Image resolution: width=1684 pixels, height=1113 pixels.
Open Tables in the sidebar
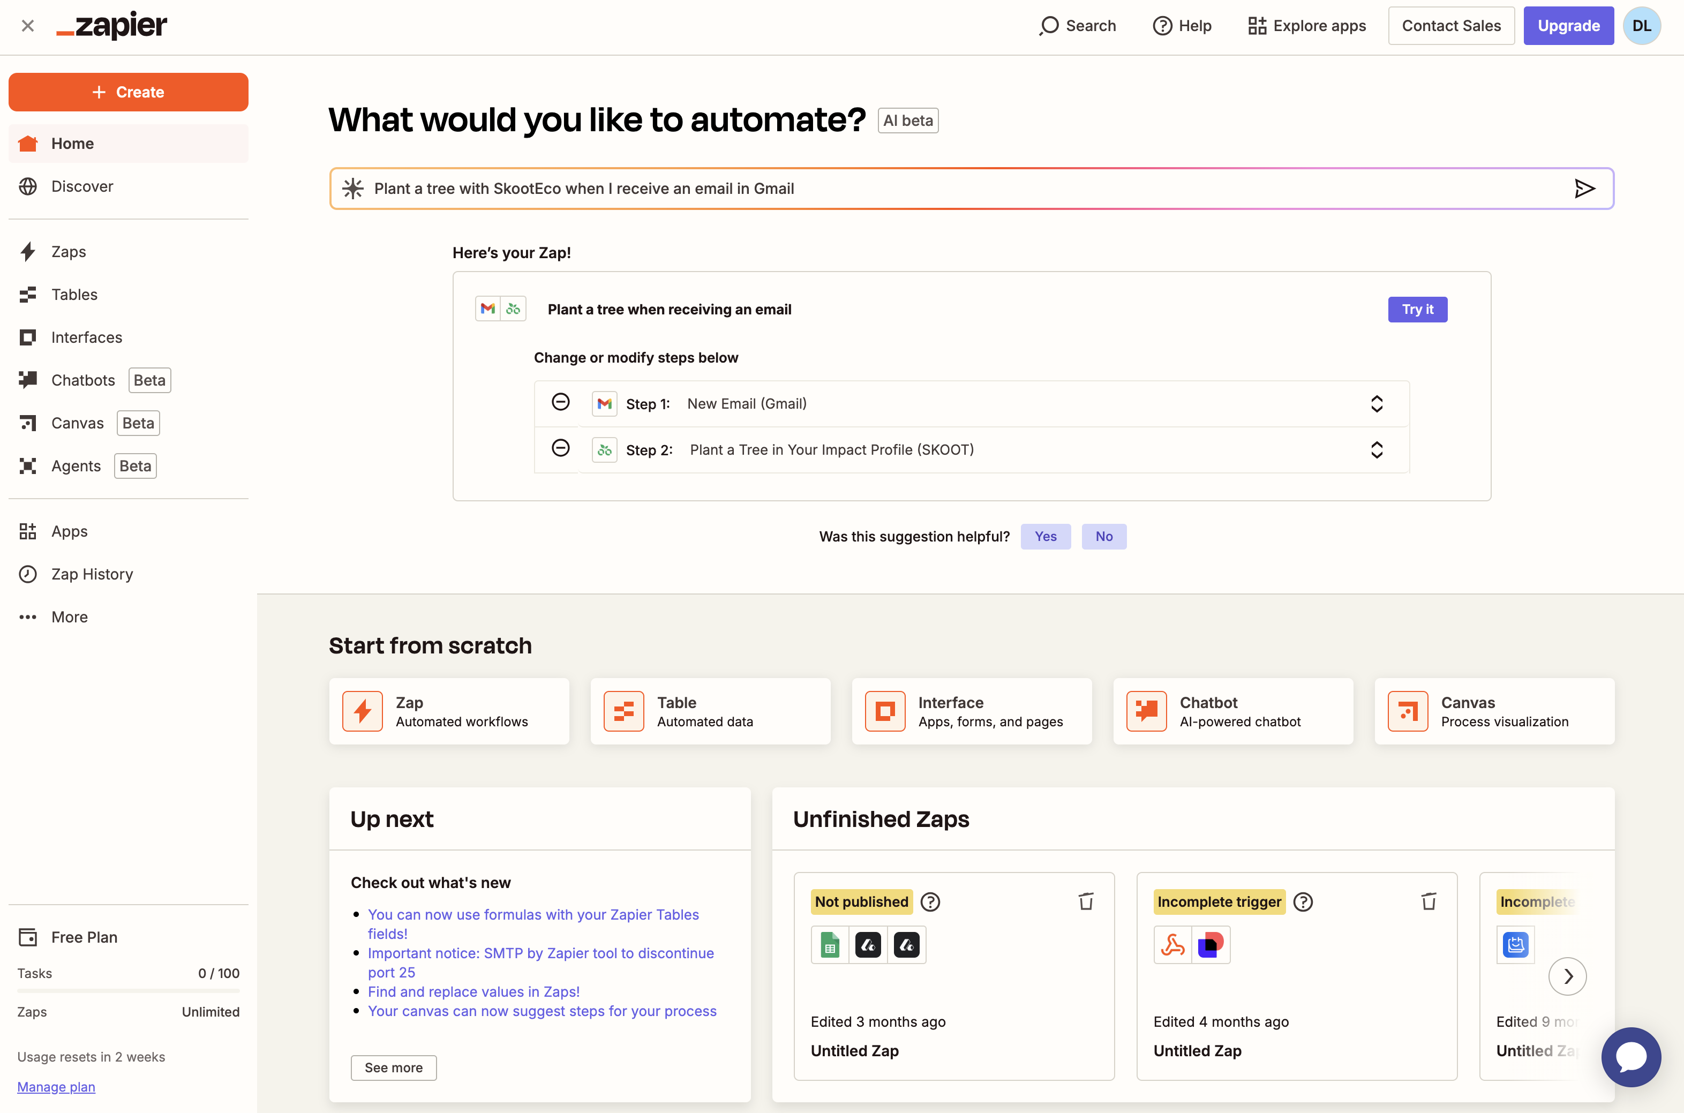coord(129,295)
